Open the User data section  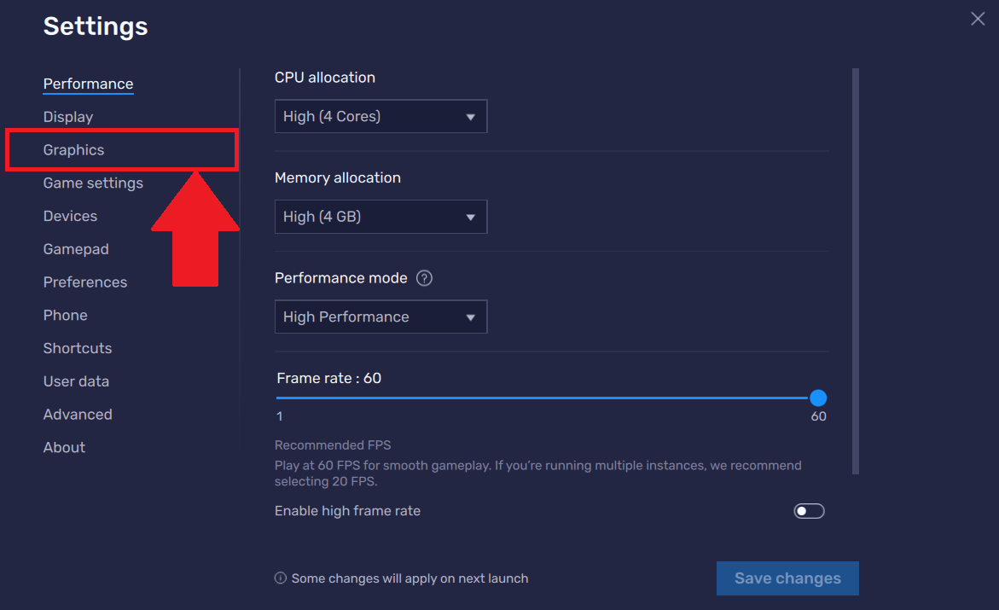(x=76, y=381)
